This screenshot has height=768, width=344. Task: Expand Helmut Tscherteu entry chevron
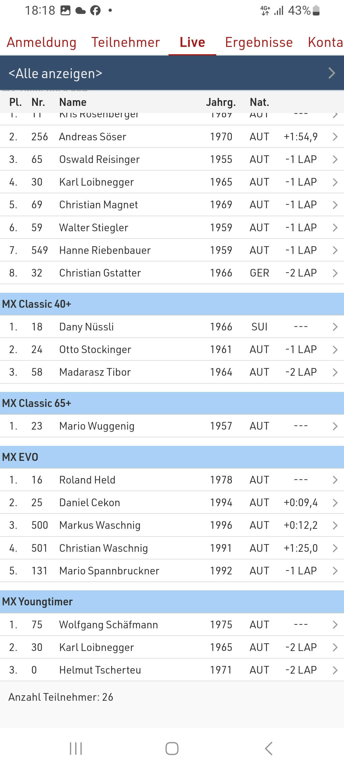pyautogui.click(x=335, y=670)
